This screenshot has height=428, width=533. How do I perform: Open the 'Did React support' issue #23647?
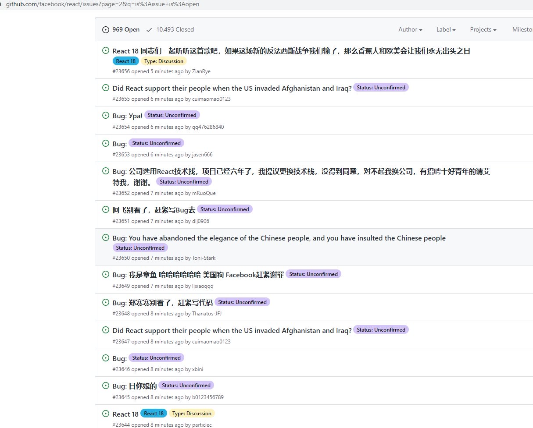[232, 330]
